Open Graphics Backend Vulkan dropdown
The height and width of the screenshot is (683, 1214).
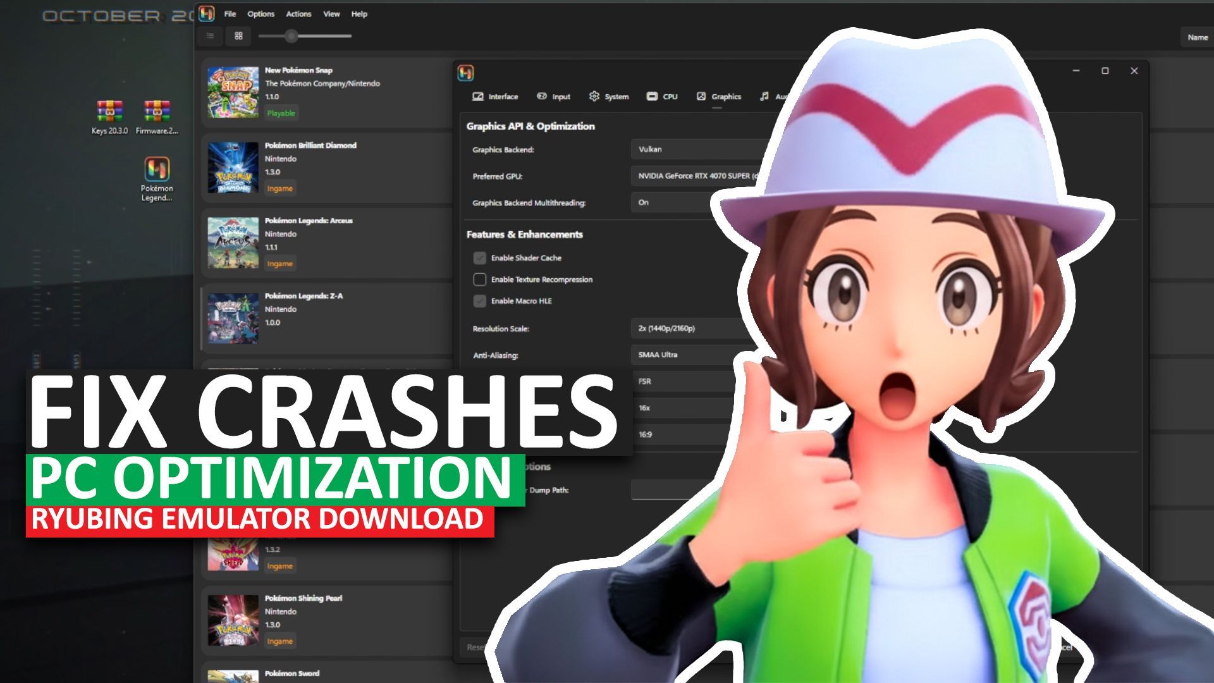click(x=696, y=149)
